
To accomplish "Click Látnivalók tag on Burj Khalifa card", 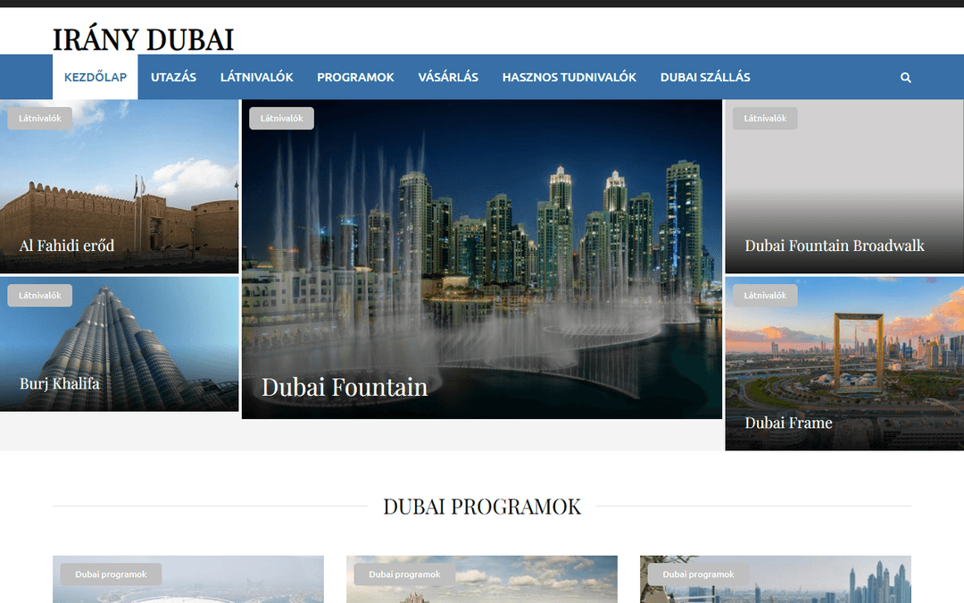I will [40, 296].
